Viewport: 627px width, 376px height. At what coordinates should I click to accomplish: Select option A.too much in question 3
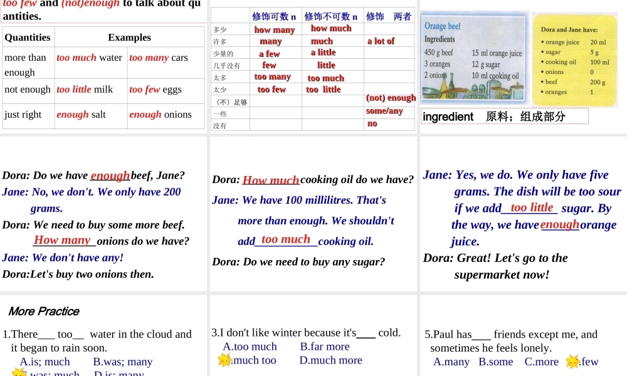[x=249, y=346]
